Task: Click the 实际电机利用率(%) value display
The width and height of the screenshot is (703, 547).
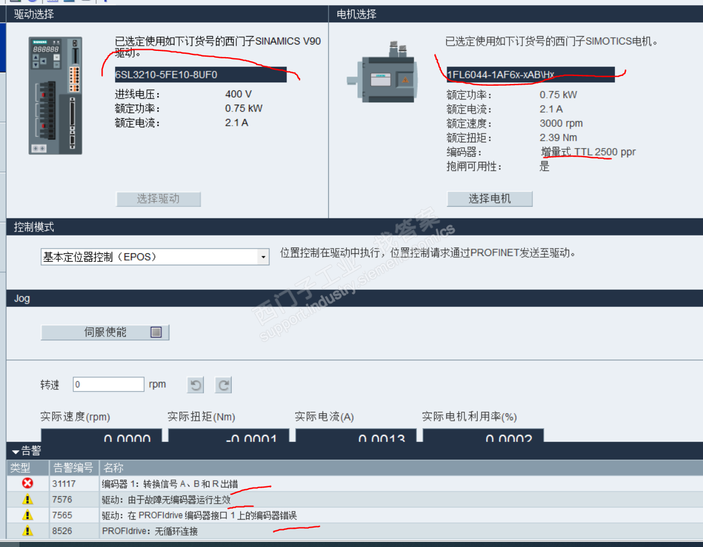Action: [483, 434]
